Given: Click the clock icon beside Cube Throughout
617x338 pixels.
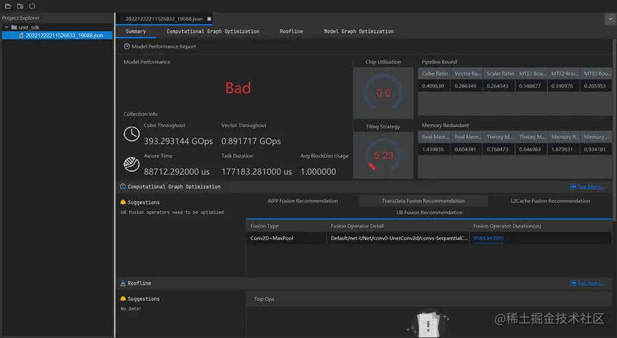Looking at the screenshot, I should tap(132, 134).
